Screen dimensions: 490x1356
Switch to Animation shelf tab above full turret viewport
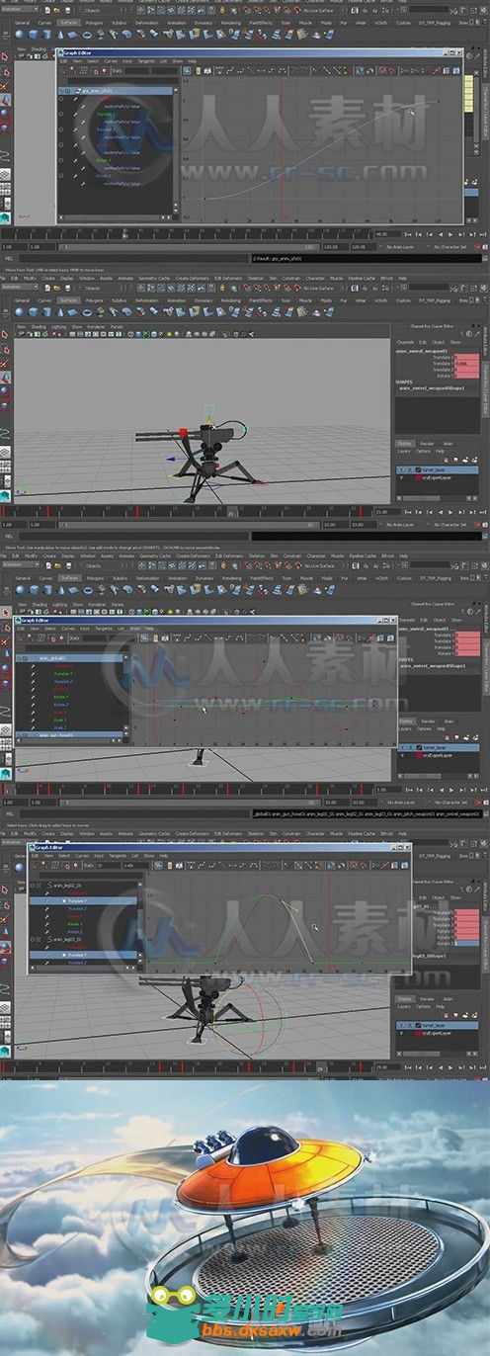tap(176, 299)
